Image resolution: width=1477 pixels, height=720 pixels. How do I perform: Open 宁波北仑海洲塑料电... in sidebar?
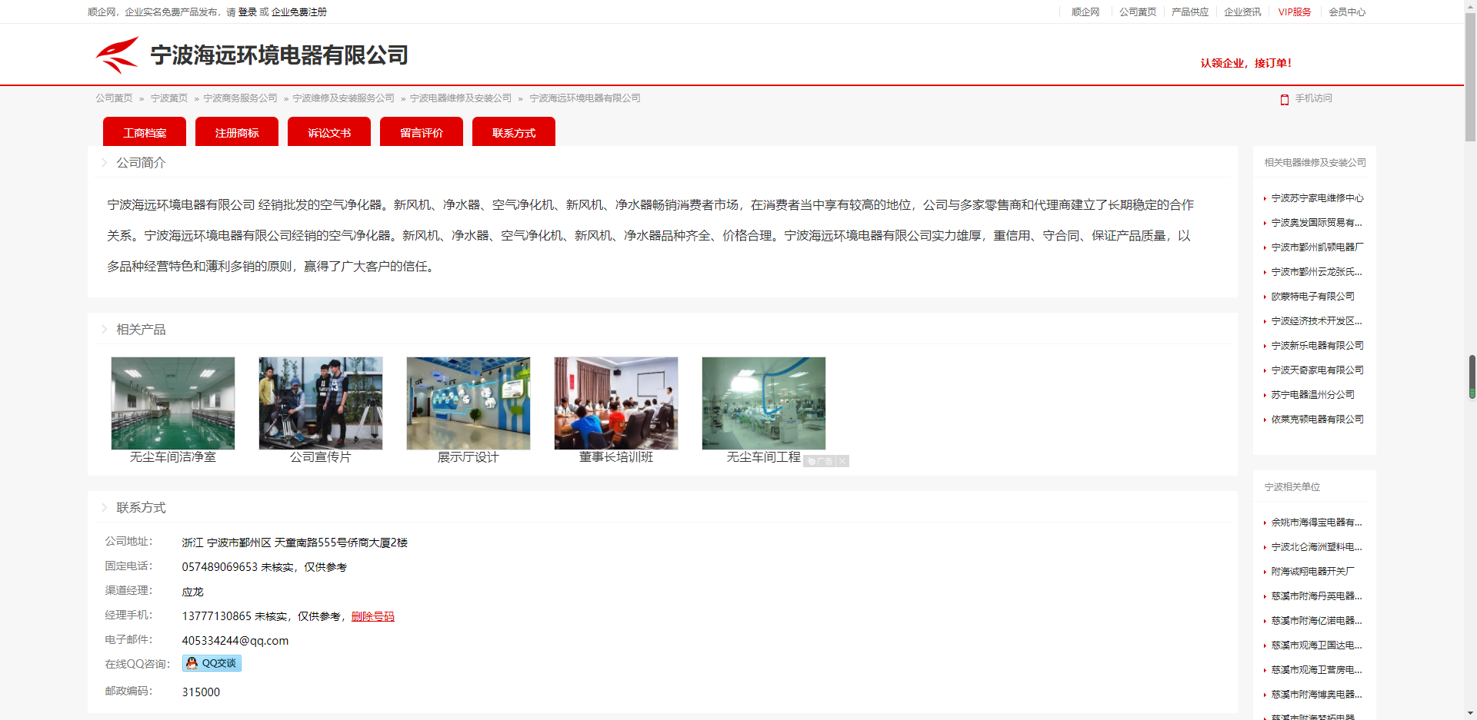(x=1316, y=547)
